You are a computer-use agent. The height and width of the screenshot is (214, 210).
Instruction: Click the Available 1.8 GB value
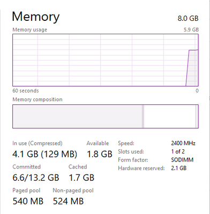[100, 154]
